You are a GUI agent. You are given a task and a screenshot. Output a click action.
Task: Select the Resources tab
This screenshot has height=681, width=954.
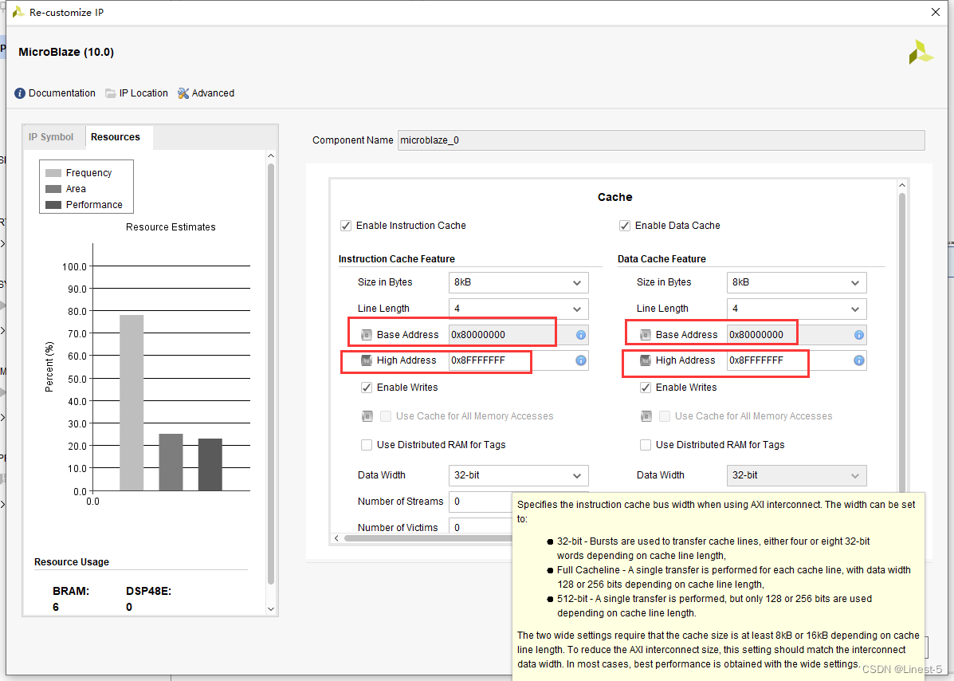point(116,137)
